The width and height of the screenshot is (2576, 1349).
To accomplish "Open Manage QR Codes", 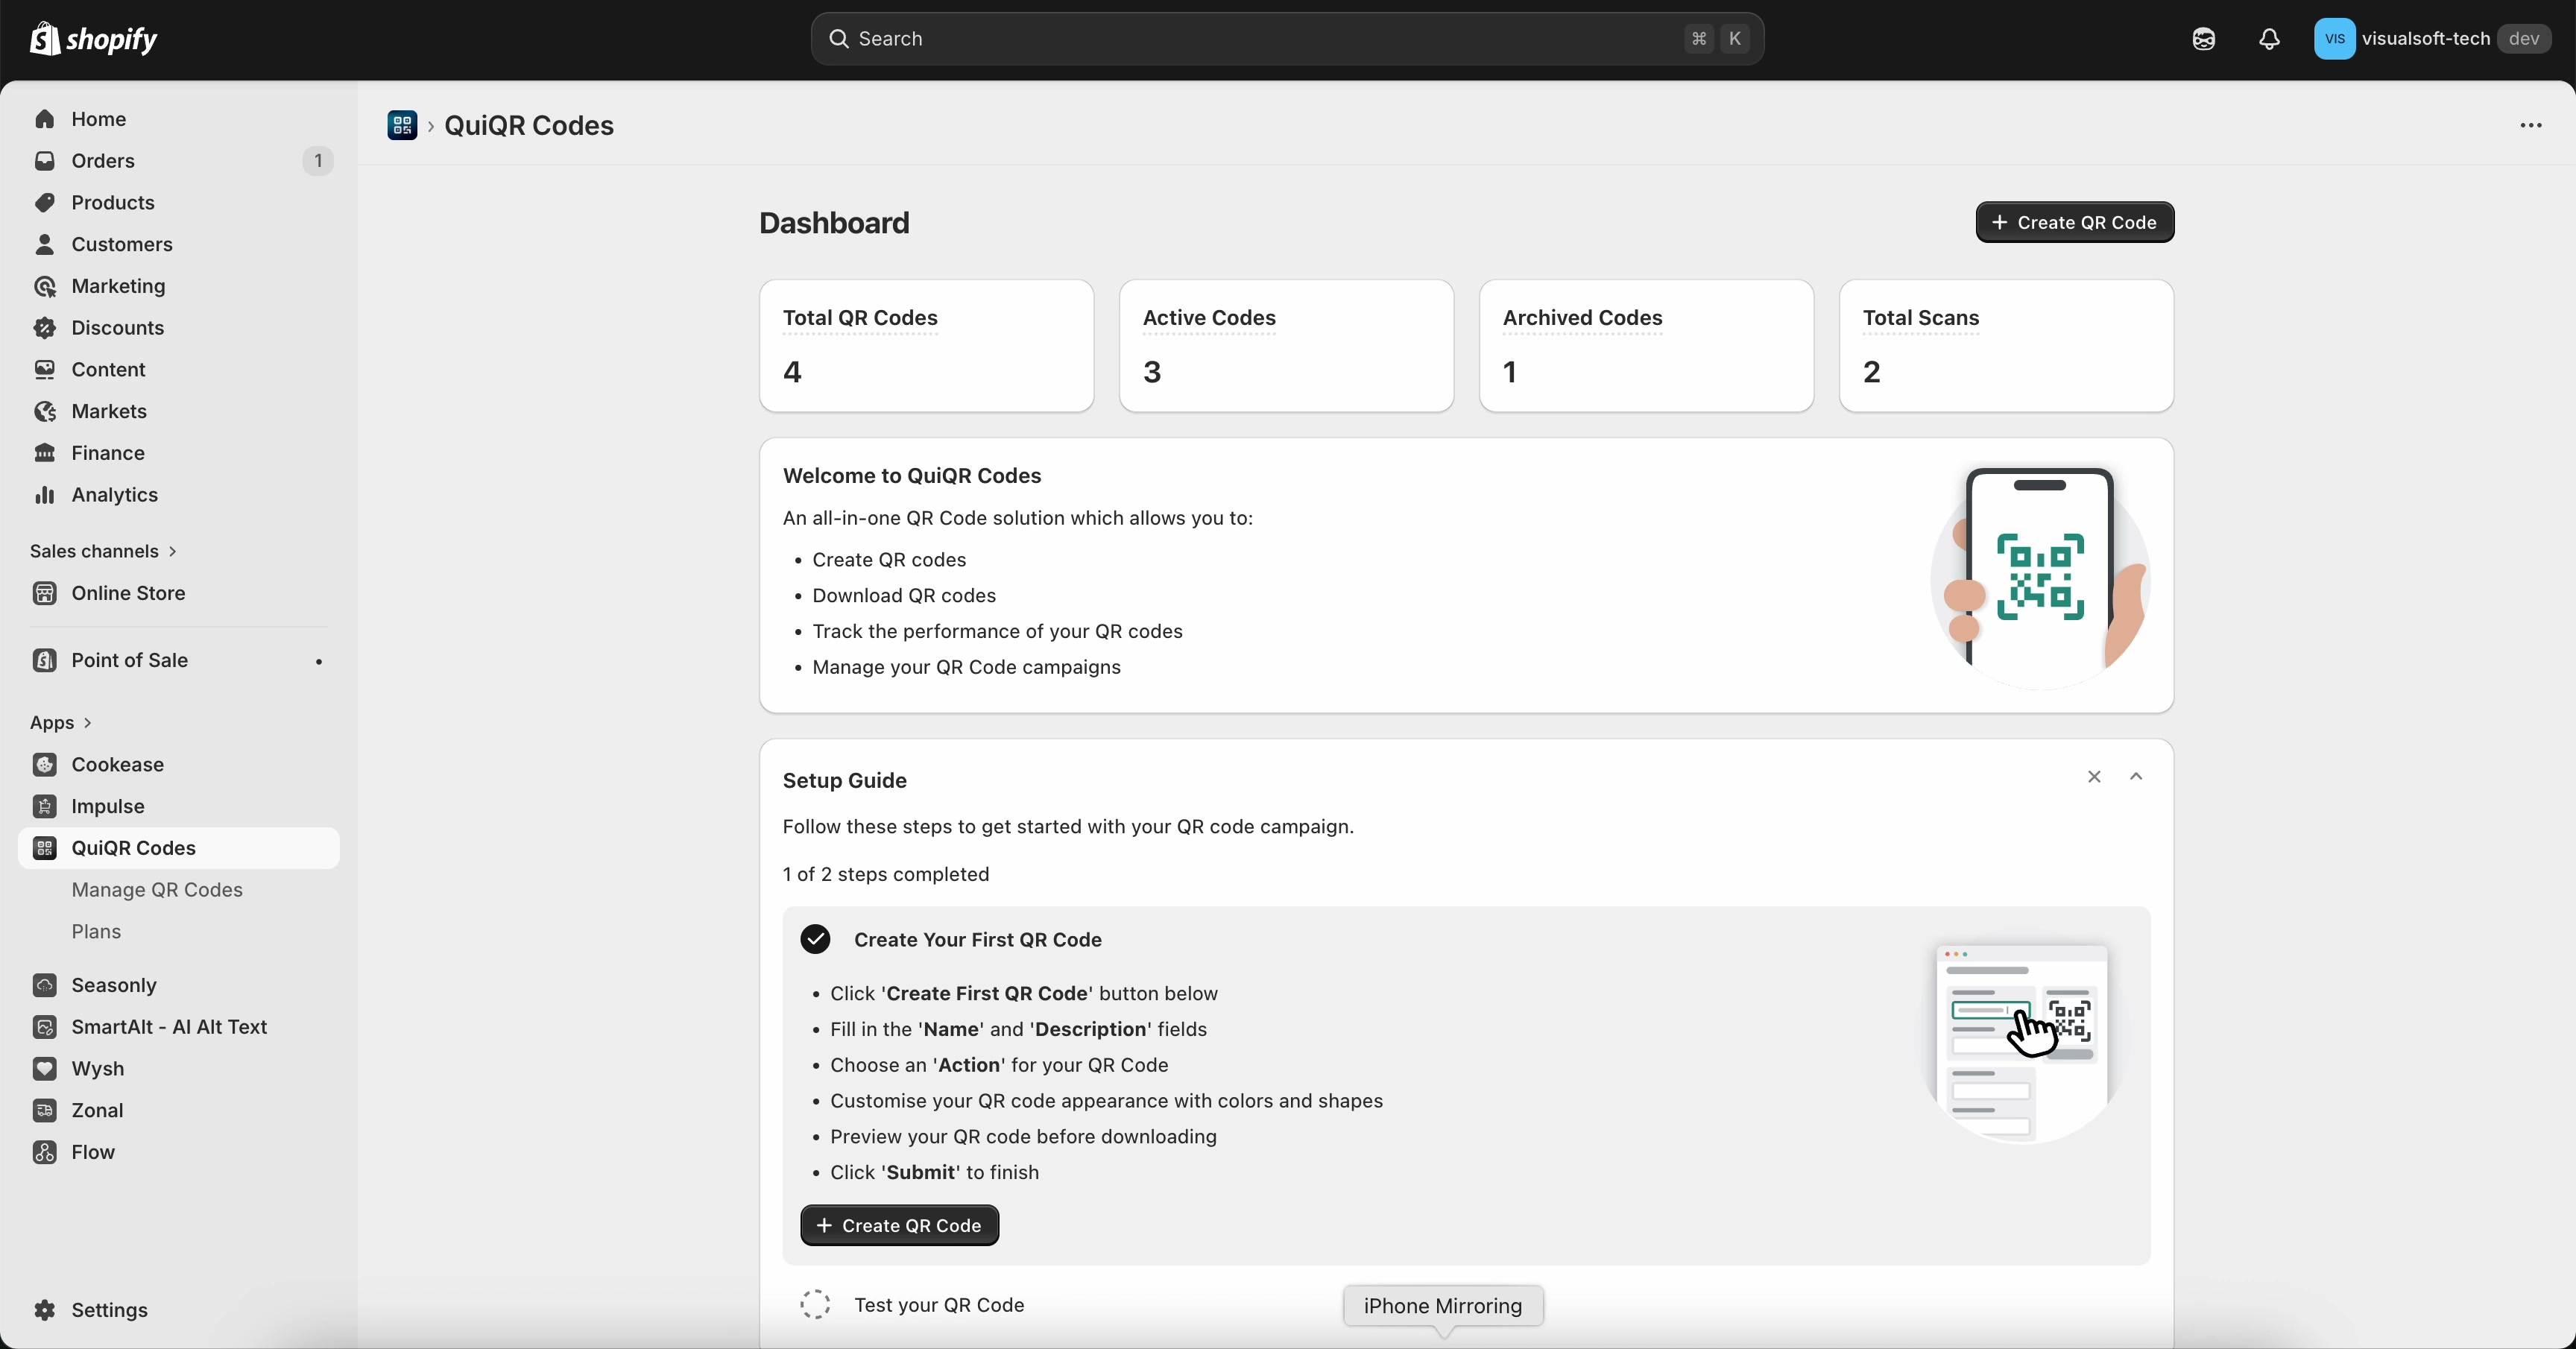I will pos(157,890).
